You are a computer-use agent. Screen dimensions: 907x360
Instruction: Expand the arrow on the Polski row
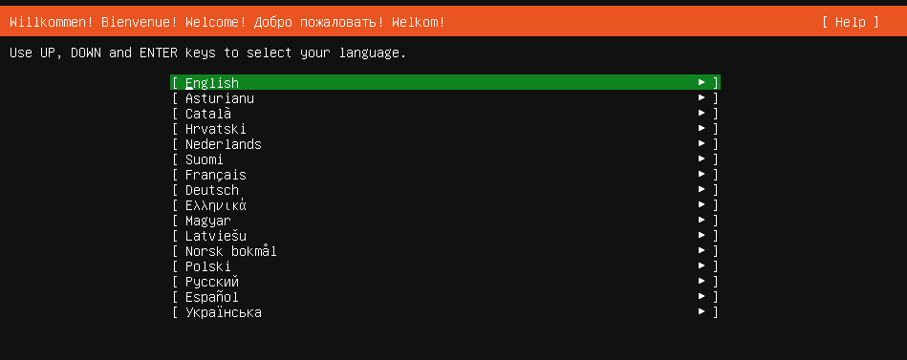click(702, 266)
